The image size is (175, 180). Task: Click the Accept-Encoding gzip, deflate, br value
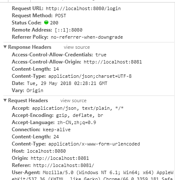click(x=80, y=115)
